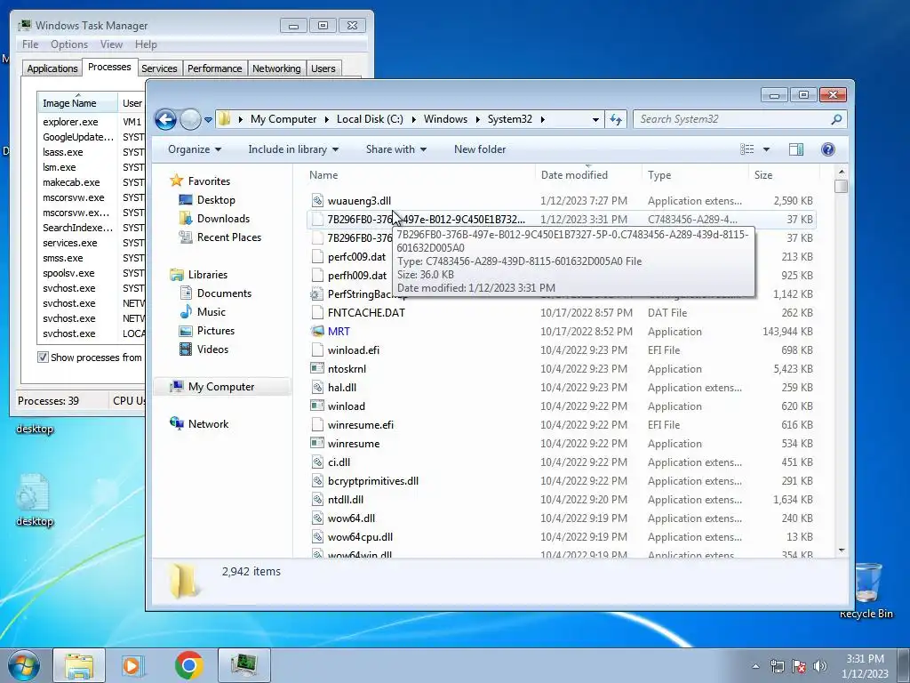Select the hal.dll file icon
Image resolution: width=910 pixels, height=683 pixels.
[317, 388]
